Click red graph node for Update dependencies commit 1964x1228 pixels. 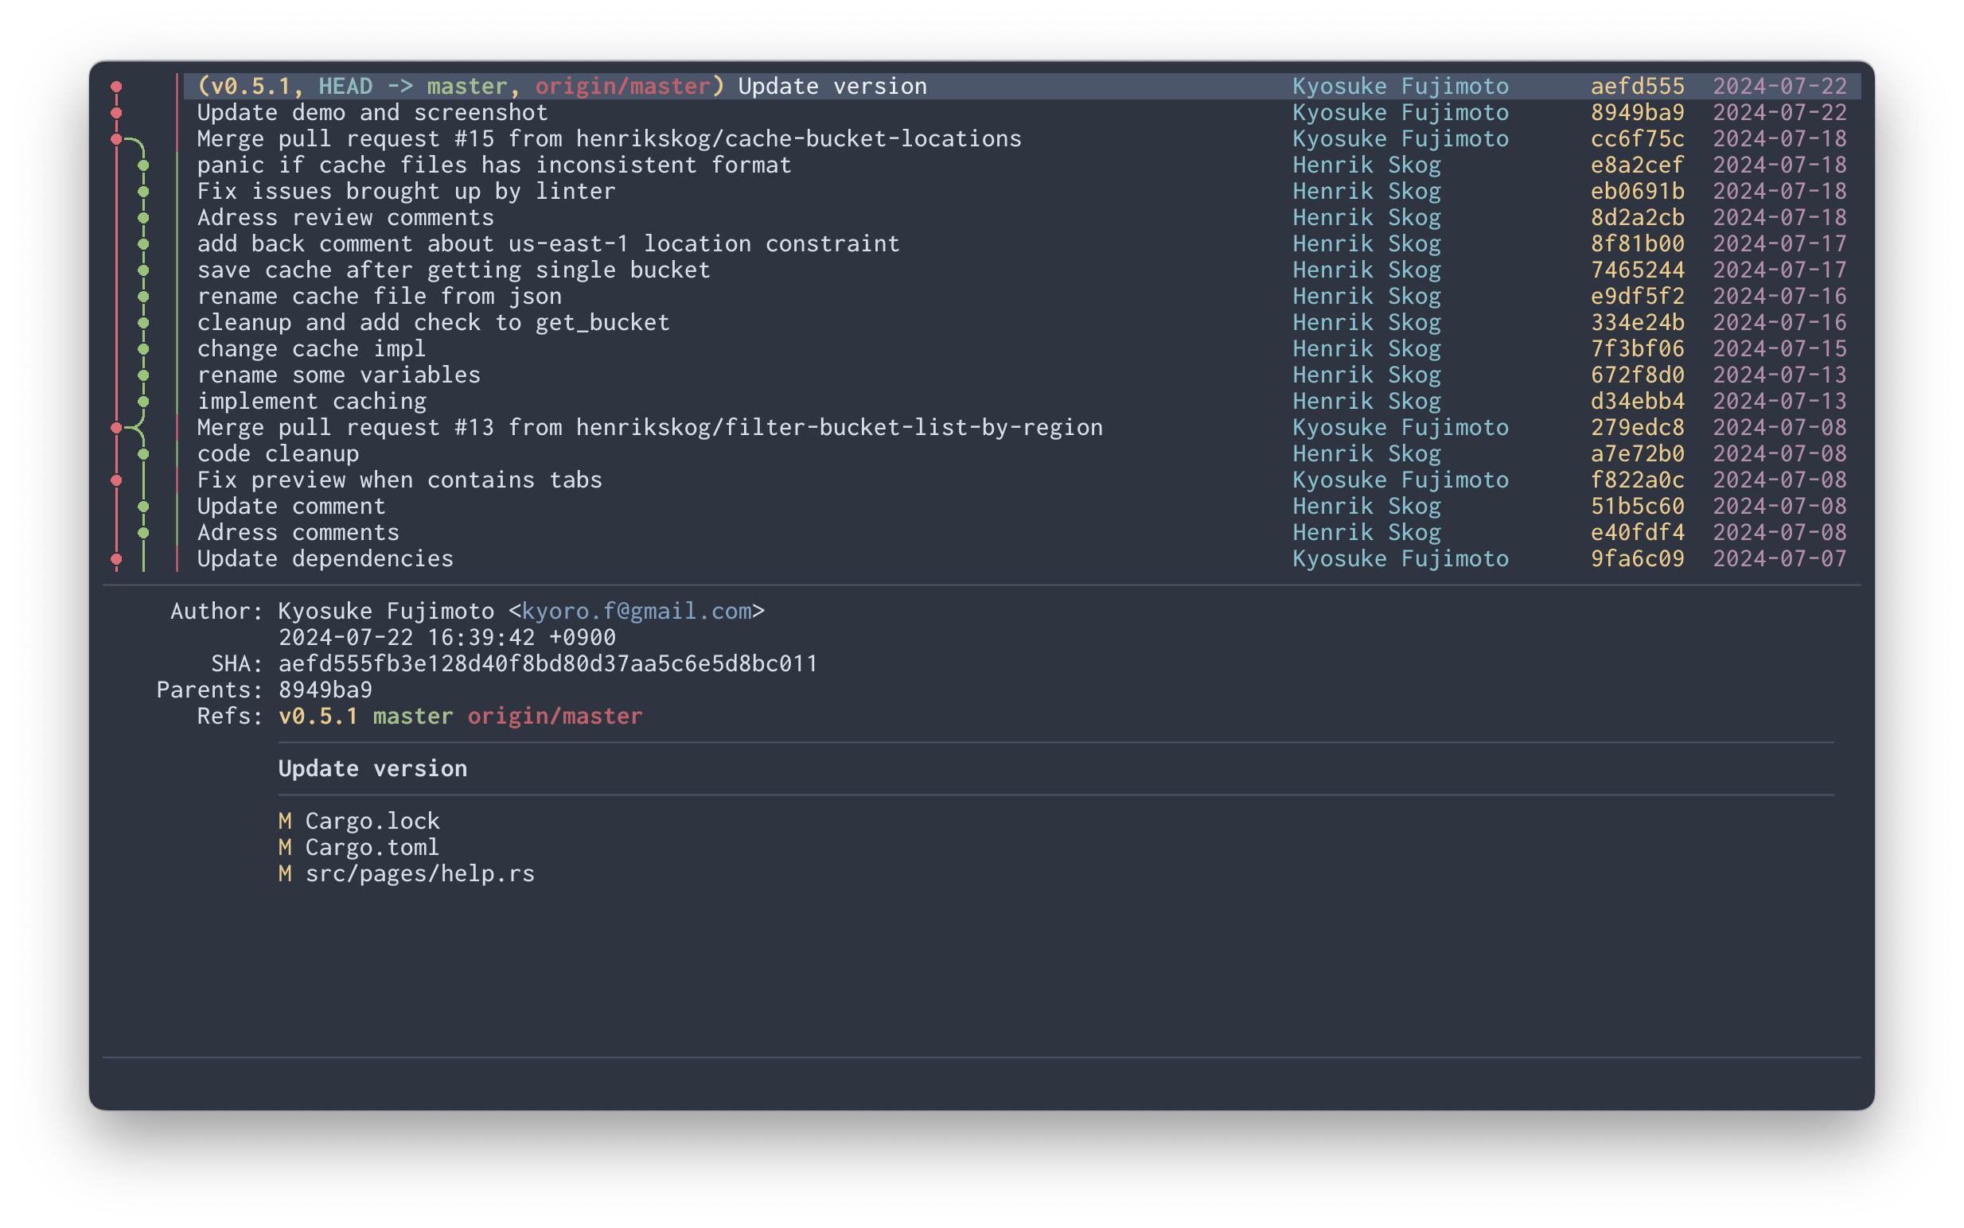[116, 560]
